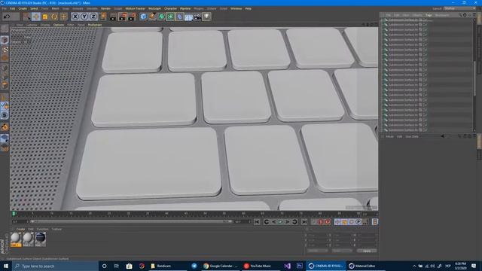The height and width of the screenshot is (271, 482).
Task: Render to Picture Viewer
Action: coord(123,17)
